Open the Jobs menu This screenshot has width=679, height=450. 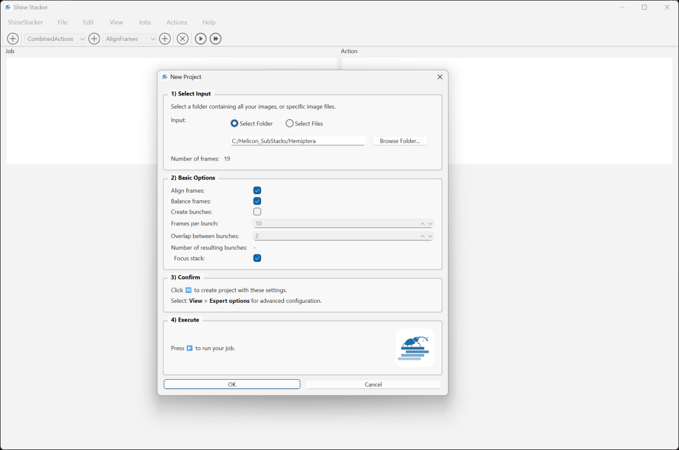click(x=145, y=23)
